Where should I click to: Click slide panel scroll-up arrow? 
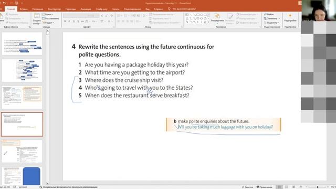[48, 30]
